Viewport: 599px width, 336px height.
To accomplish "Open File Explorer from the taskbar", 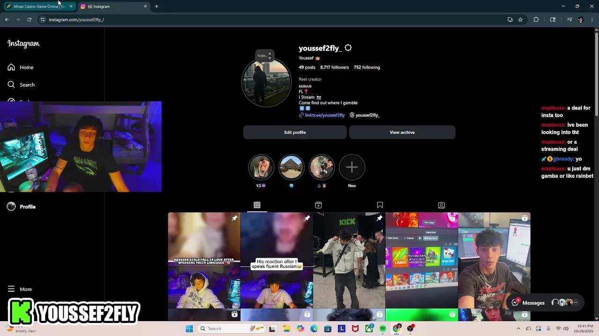I will 286,329.
